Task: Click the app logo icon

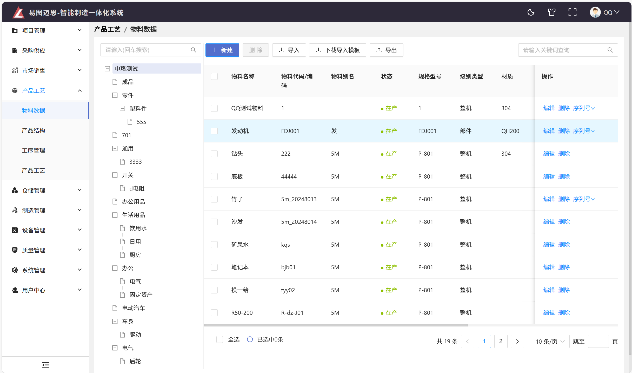Action: [x=18, y=12]
